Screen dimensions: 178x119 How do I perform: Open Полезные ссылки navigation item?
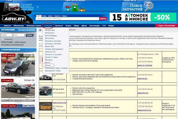[x=34, y=26]
